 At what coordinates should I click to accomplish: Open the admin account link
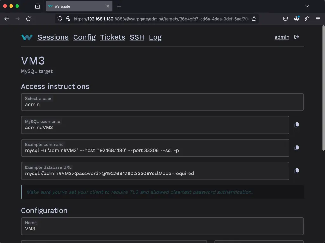[x=282, y=37]
